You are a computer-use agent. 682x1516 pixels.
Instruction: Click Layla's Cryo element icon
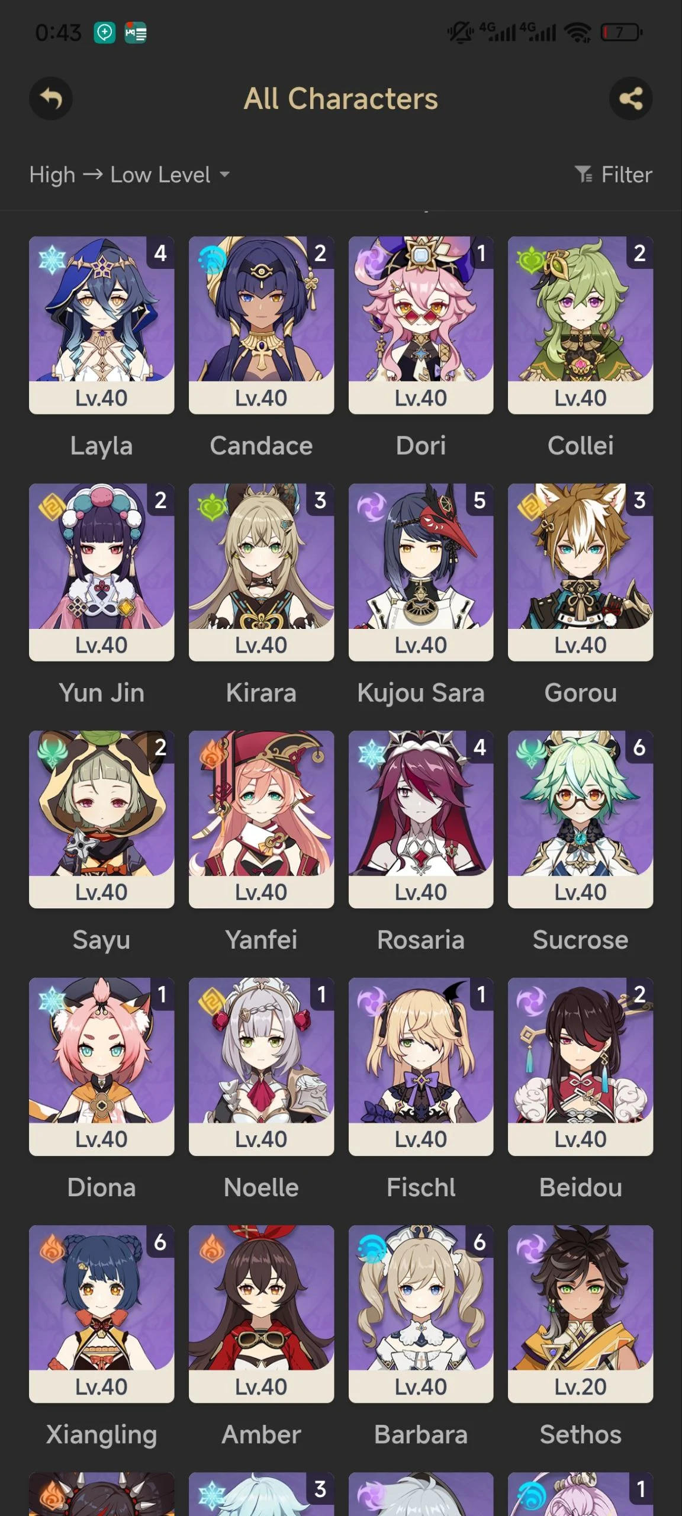[52, 259]
